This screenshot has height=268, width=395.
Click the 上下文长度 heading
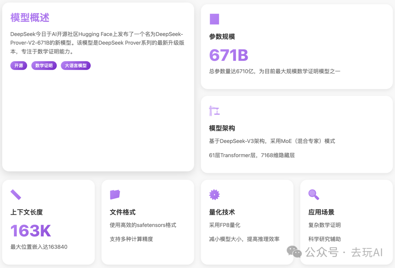(27, 212)
